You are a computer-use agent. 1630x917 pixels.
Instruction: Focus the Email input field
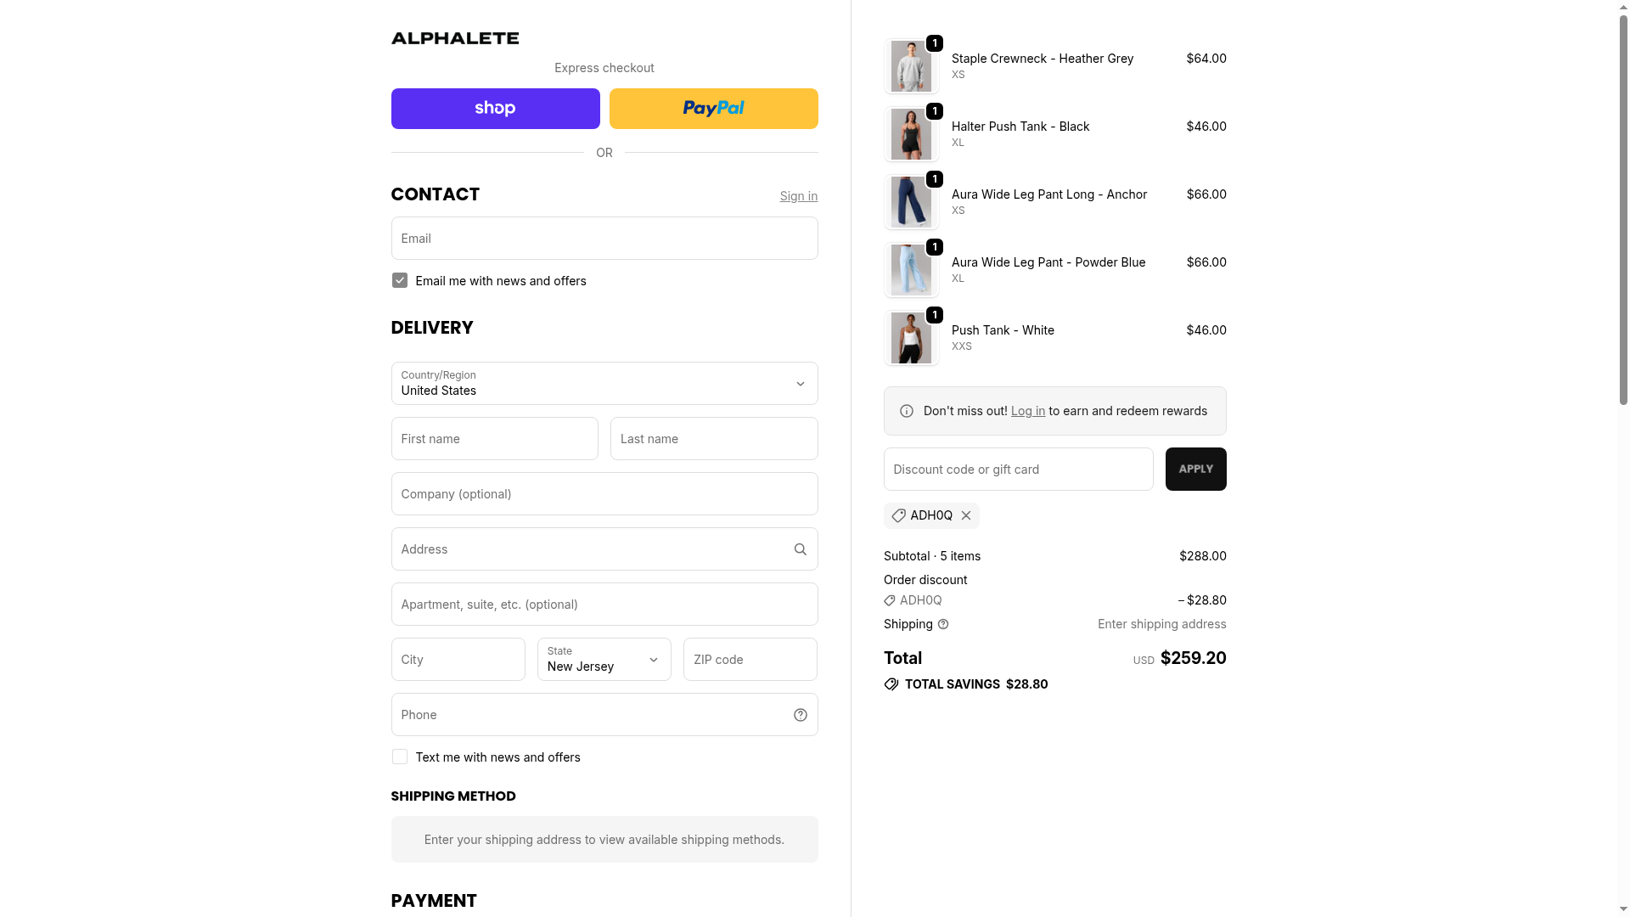604,239
